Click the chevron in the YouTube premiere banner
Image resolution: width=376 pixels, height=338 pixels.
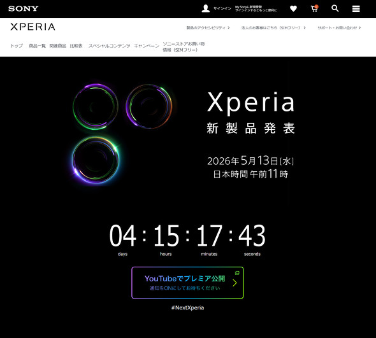235,283
